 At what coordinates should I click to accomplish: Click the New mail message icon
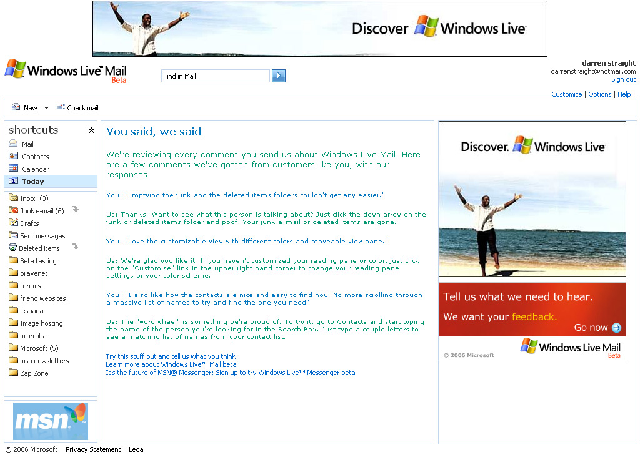click(15, 107)
